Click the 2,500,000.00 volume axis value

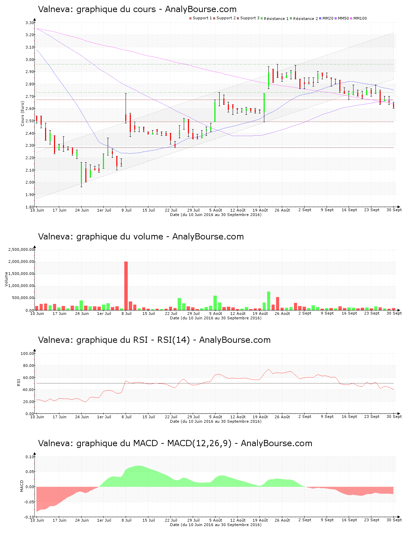(21, 249)
